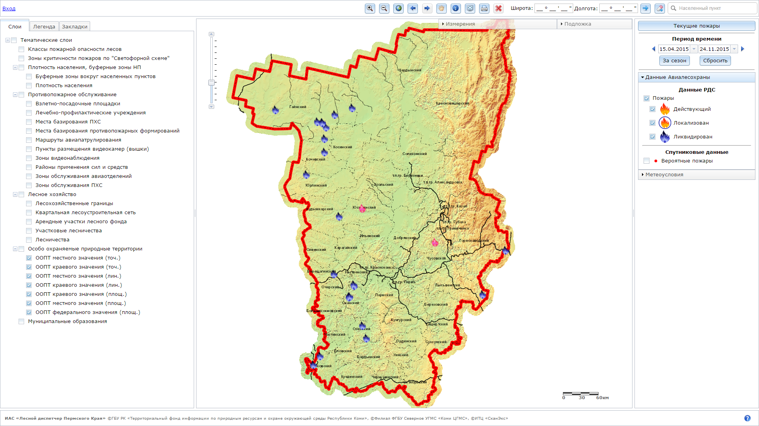
Task: Open the start date 15.04.2015 dropdown
Action: point(694,49)
